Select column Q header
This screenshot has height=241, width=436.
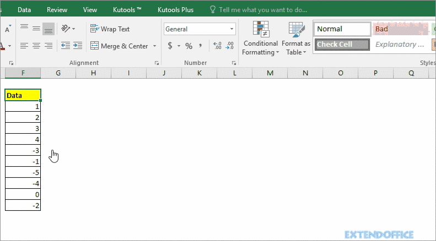coord(411,73)
